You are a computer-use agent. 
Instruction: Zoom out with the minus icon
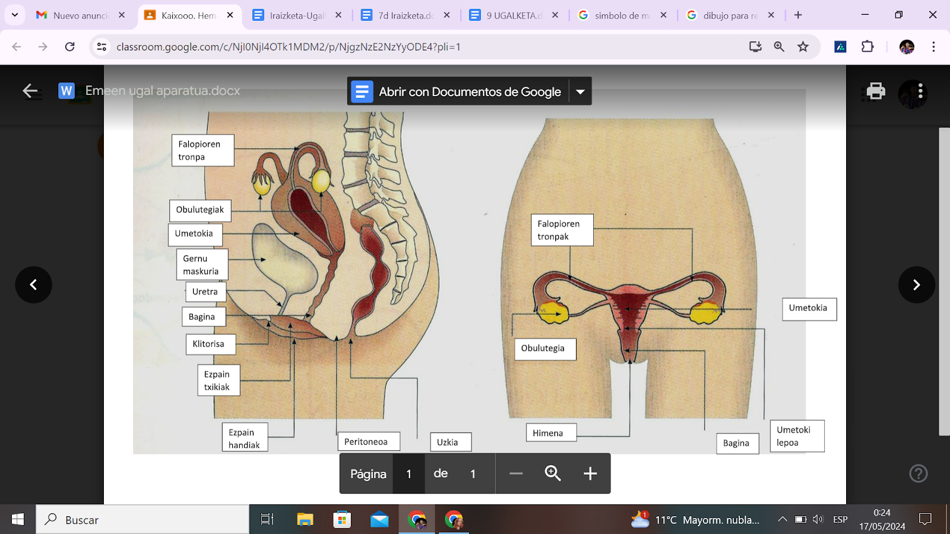[516, 473]
